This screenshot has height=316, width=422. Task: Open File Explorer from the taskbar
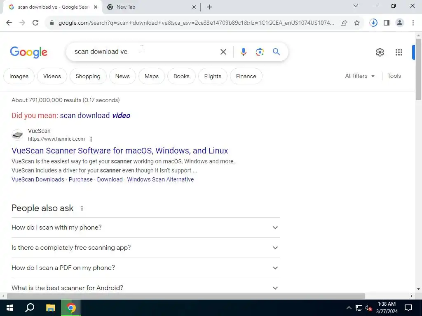(x=50, y=308)
